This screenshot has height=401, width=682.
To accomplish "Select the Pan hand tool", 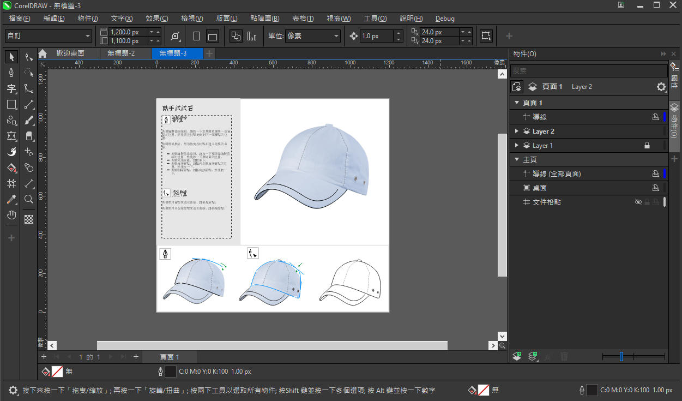I will pyautogui.click(x=11, y=216).
